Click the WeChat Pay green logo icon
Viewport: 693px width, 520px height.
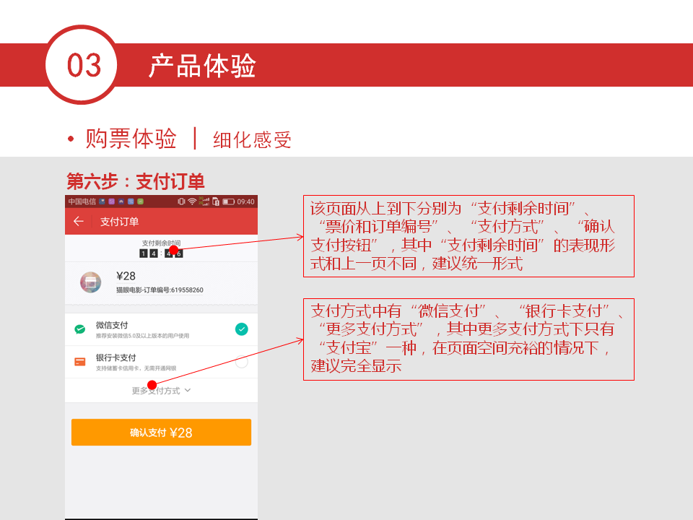pos(80,329)
